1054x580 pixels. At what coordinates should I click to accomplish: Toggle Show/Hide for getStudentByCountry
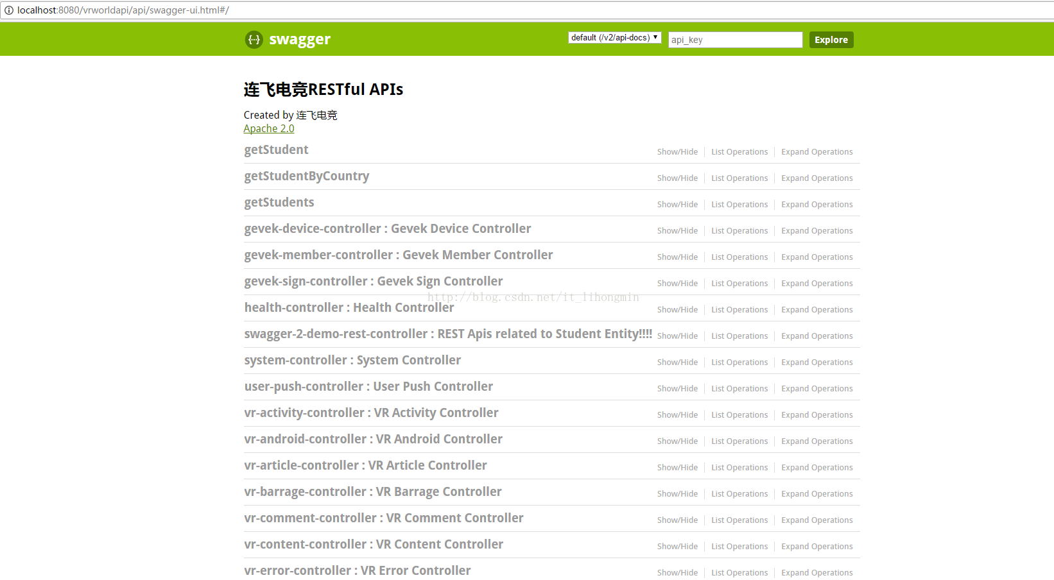click(x=677, y=178)
